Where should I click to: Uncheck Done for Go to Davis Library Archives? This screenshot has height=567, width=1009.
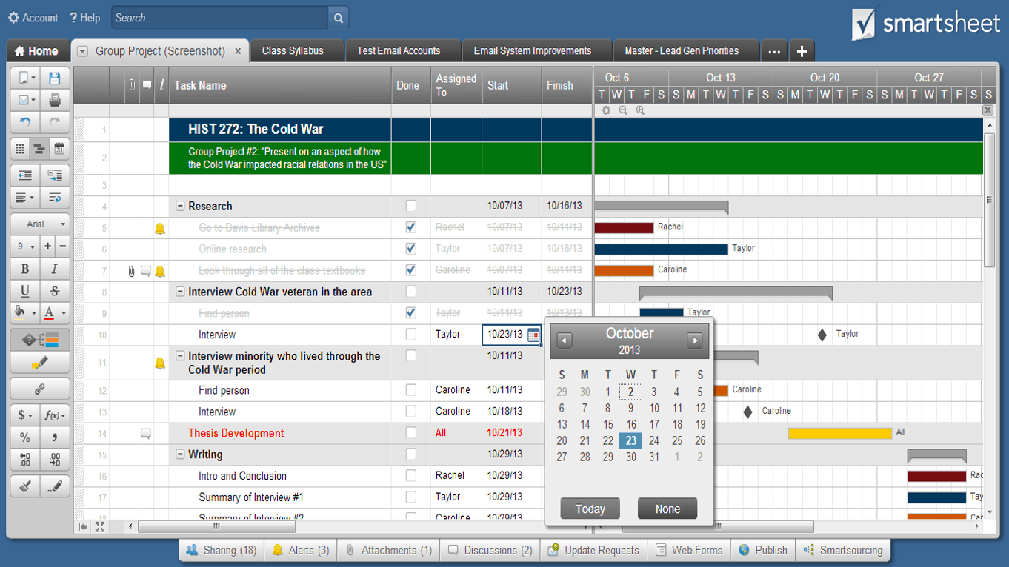pos(411,227)
